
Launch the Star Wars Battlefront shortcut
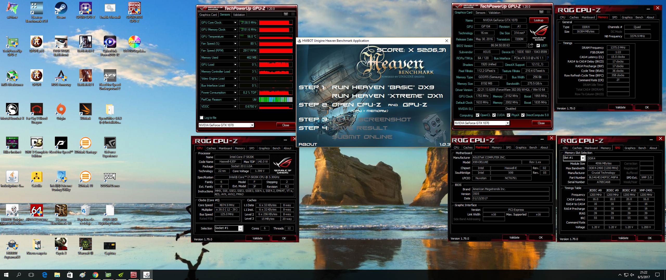61,46
